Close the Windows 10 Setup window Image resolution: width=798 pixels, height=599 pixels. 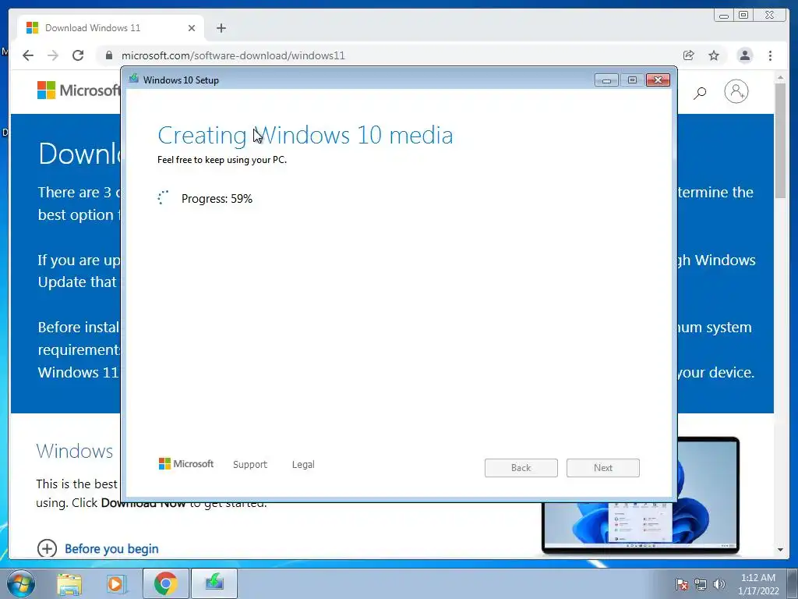coord(658,80)
